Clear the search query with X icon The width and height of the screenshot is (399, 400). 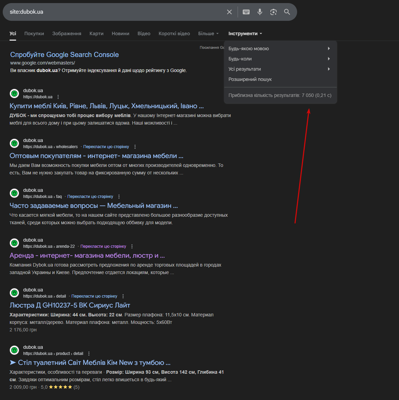click(229, 12)
